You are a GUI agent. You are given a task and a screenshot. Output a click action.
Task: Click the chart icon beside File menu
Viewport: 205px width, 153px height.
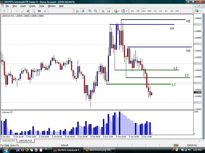[2, 6]
